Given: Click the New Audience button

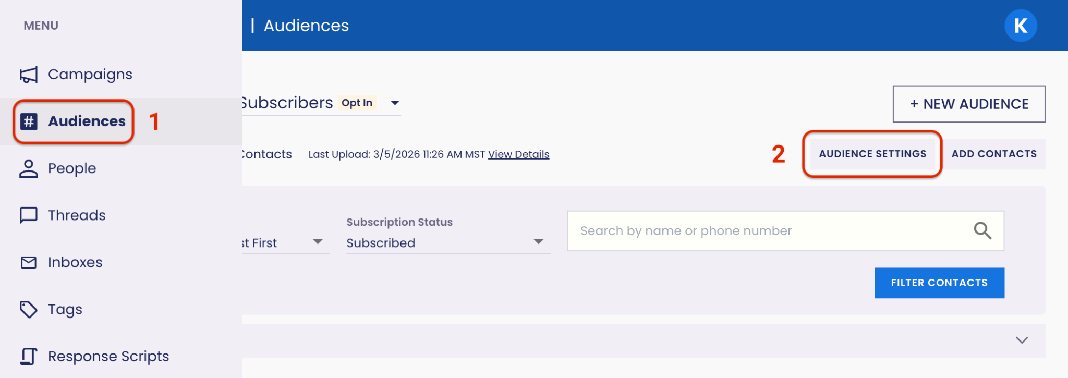Looking at the screenshot, I should (968, 104).
